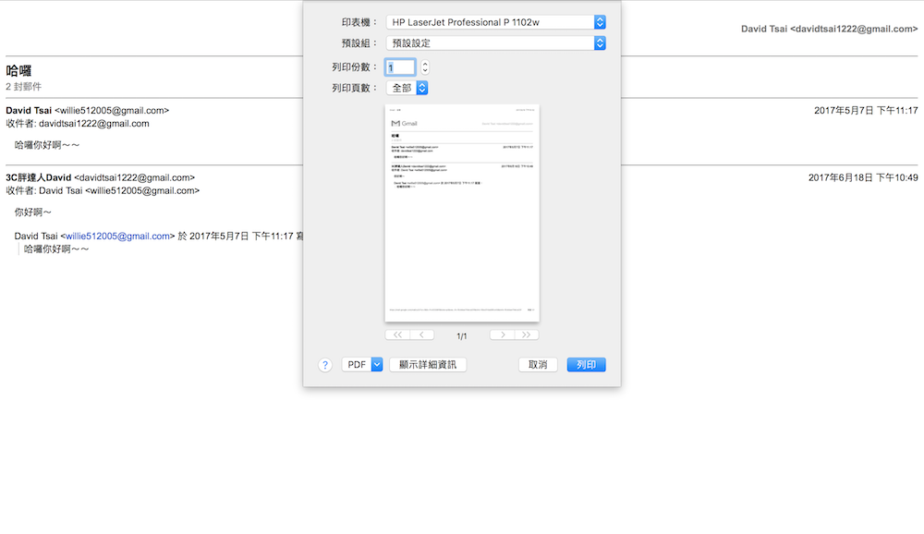Increase 列印份數 using stepper up arrow
This screenshot has width=924, height=534.
click(x=423, y=63)
